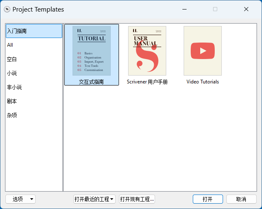Open the 小说 template category
Screen dimensions: 262x209
(34, 73)
